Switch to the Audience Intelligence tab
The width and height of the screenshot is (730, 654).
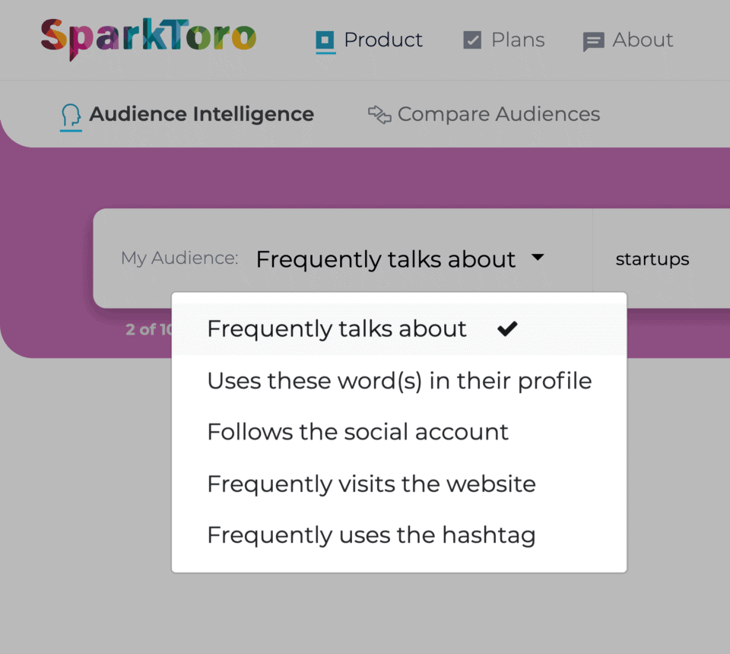(x=201, y=114)
